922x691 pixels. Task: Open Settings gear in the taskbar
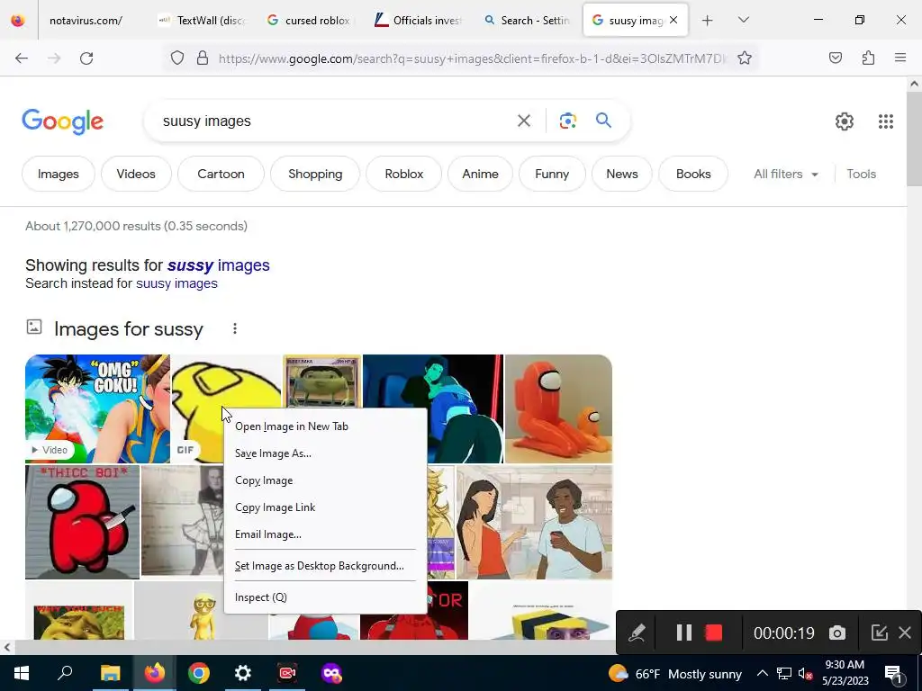click(243, 673)
